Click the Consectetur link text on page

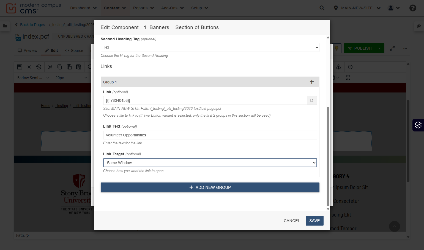coord(346,201)
